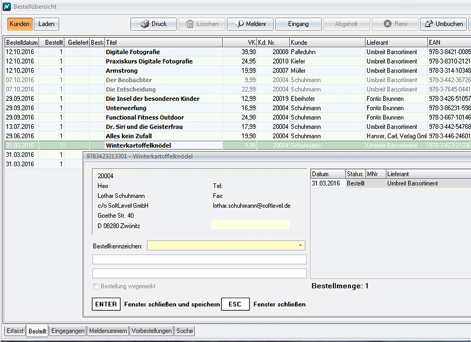Switch to the Laden view
Image resolution: width=471 pixels, height=342 pixels.
tap(47, 24)
